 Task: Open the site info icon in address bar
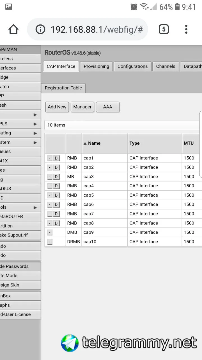[40, 29]
